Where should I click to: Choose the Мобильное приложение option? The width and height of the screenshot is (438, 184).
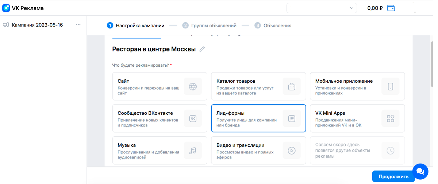(357, 86)
